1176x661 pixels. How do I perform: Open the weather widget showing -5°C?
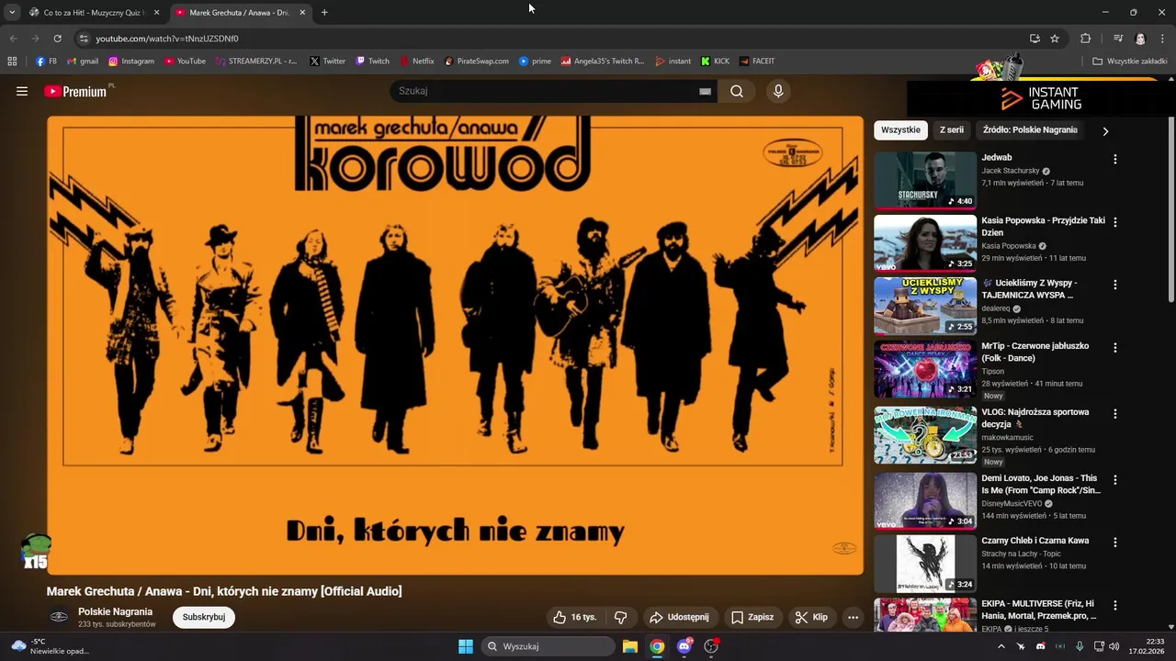(x=50, y=646)
